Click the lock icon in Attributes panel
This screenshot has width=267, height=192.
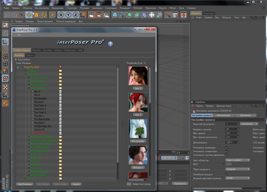[256, 106]
